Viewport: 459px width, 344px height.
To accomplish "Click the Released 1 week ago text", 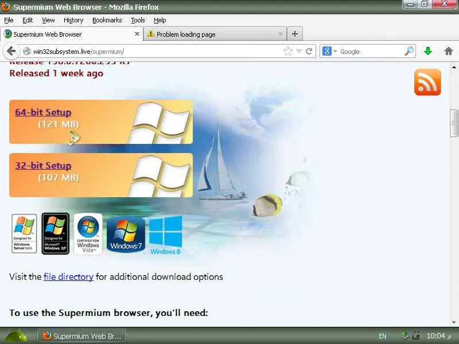I will [x=56, y=73].
